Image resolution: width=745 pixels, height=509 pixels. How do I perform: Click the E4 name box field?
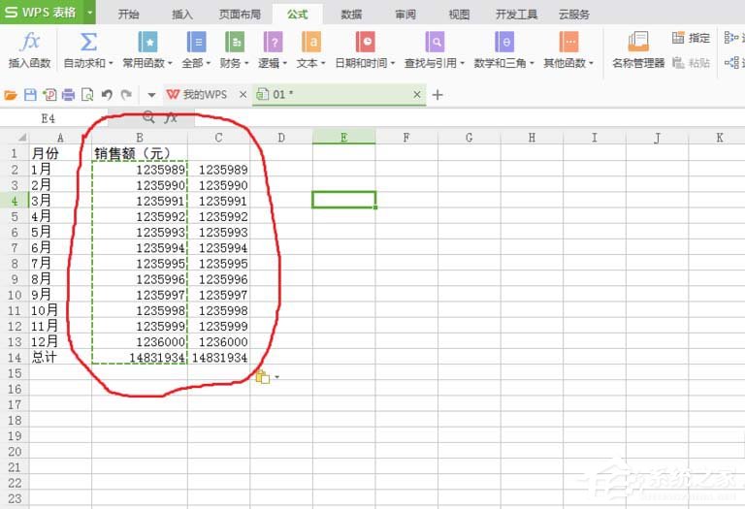coord(52,118)
